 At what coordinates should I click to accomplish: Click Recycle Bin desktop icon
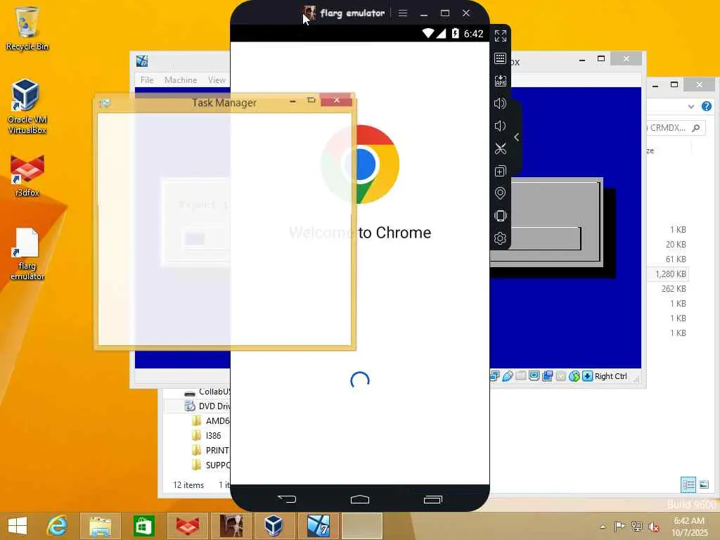click(27, 28)
